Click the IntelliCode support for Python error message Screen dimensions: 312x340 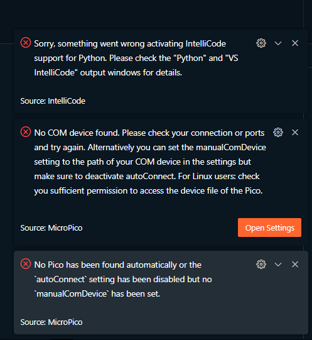click(x=136, y=58)
